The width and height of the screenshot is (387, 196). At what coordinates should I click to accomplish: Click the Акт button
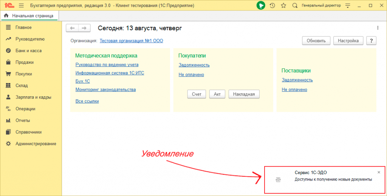click(217, 94)
